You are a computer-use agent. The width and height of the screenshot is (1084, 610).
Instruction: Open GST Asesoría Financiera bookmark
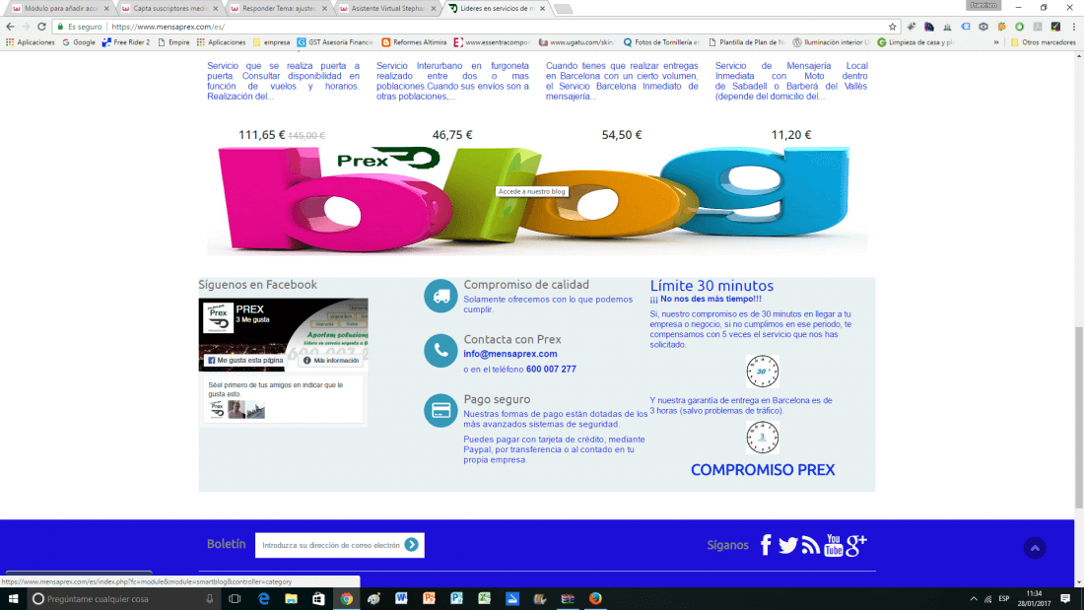pos(335,42)
